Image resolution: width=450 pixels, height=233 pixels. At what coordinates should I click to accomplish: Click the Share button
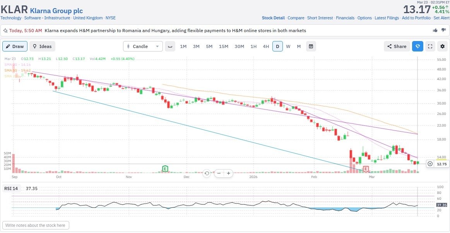pyautogui.click(x=397, y=46)
